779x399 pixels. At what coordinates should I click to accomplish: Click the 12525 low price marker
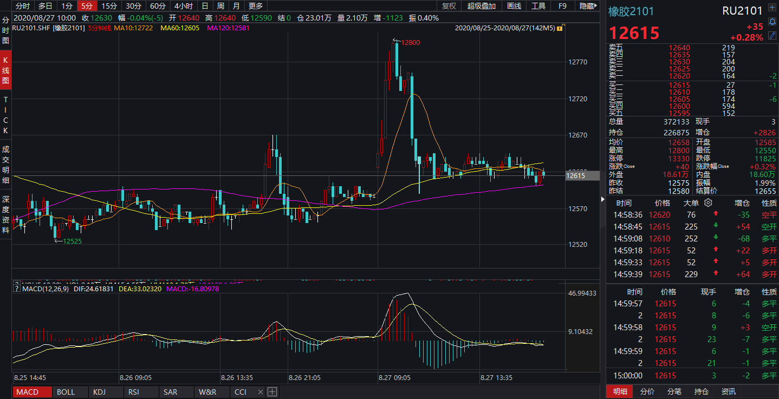point(72,241)
